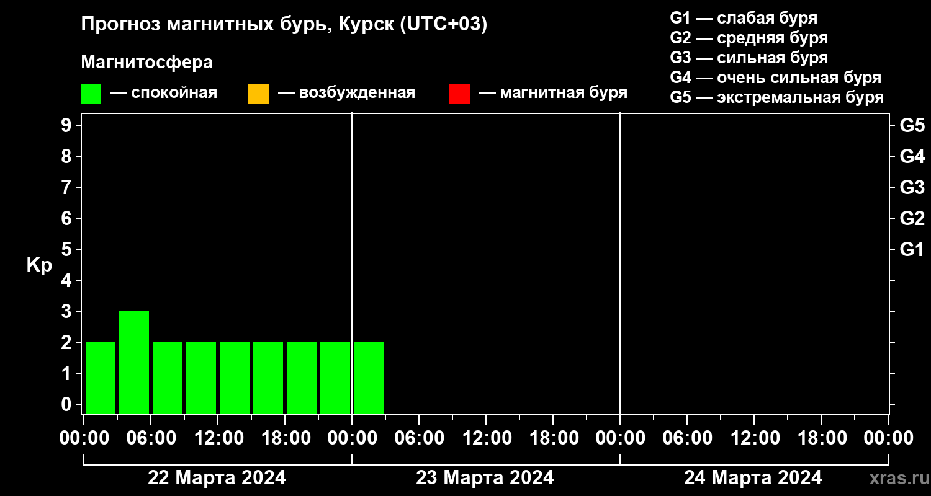Click the y-axis value '6'
The image size is (931, 496).
pyautogui.click(x=67, y=218)
